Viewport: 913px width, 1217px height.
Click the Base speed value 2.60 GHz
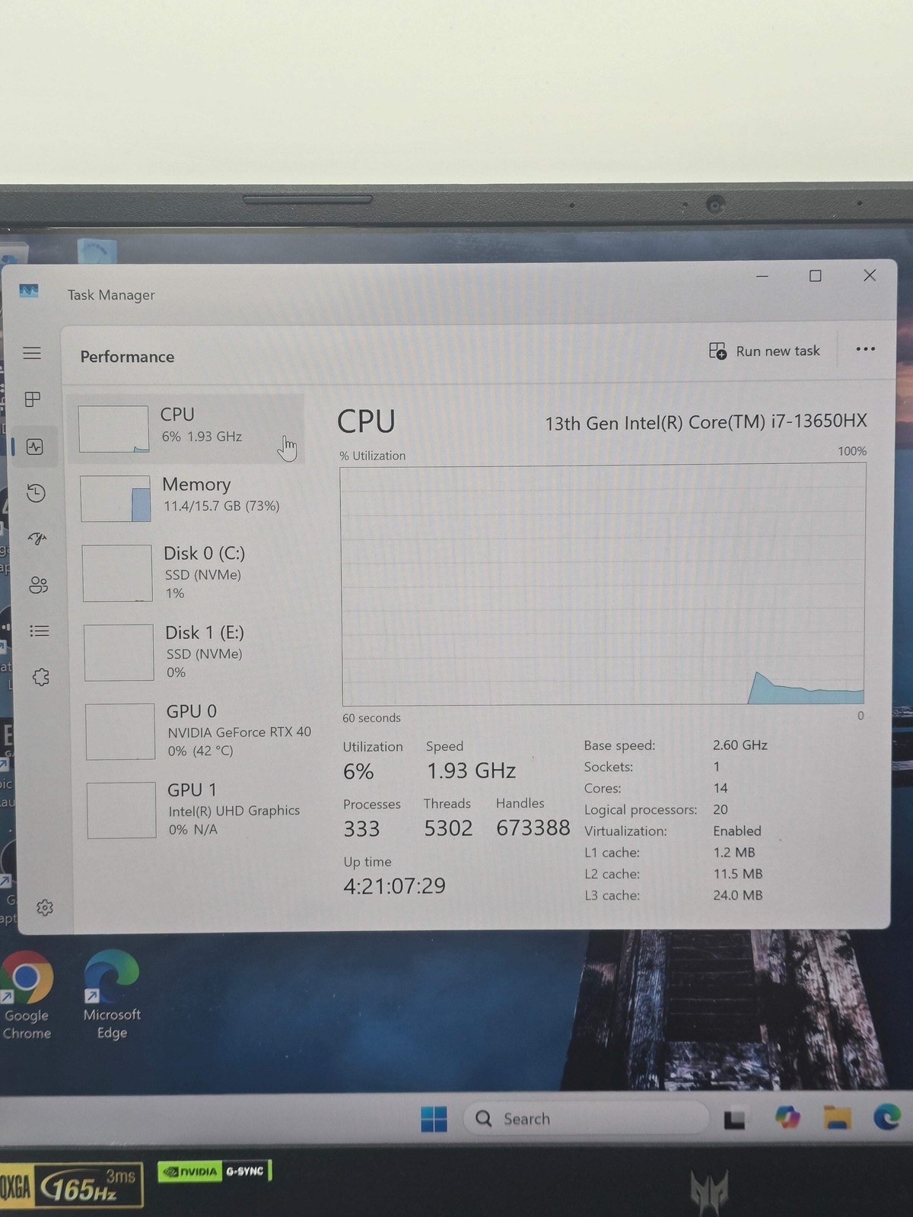click(740, 745)
